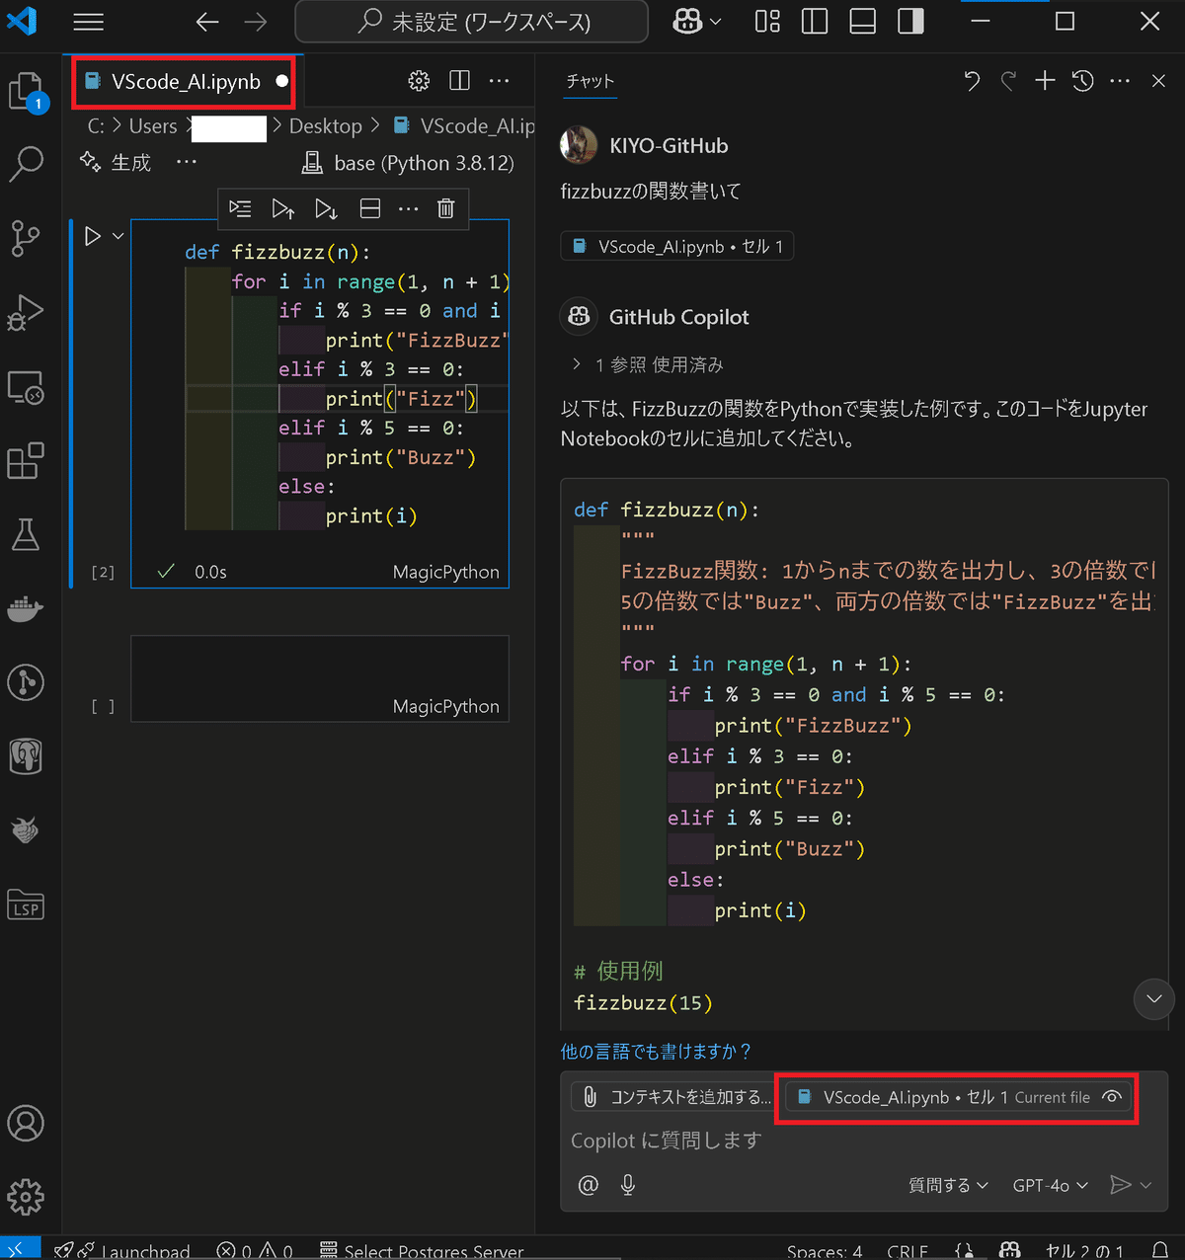The image size is (1185, 1260).
Task: Open the customize layout icon
Action: tap(767, 22)
